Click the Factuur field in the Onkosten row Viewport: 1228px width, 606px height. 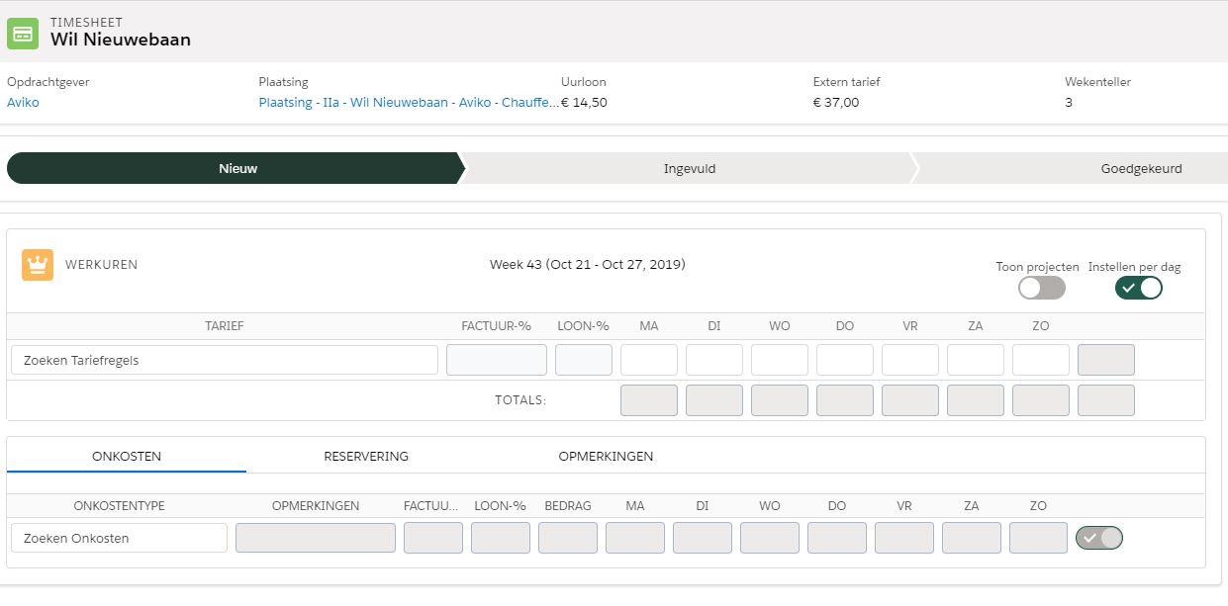pos(433,538)
